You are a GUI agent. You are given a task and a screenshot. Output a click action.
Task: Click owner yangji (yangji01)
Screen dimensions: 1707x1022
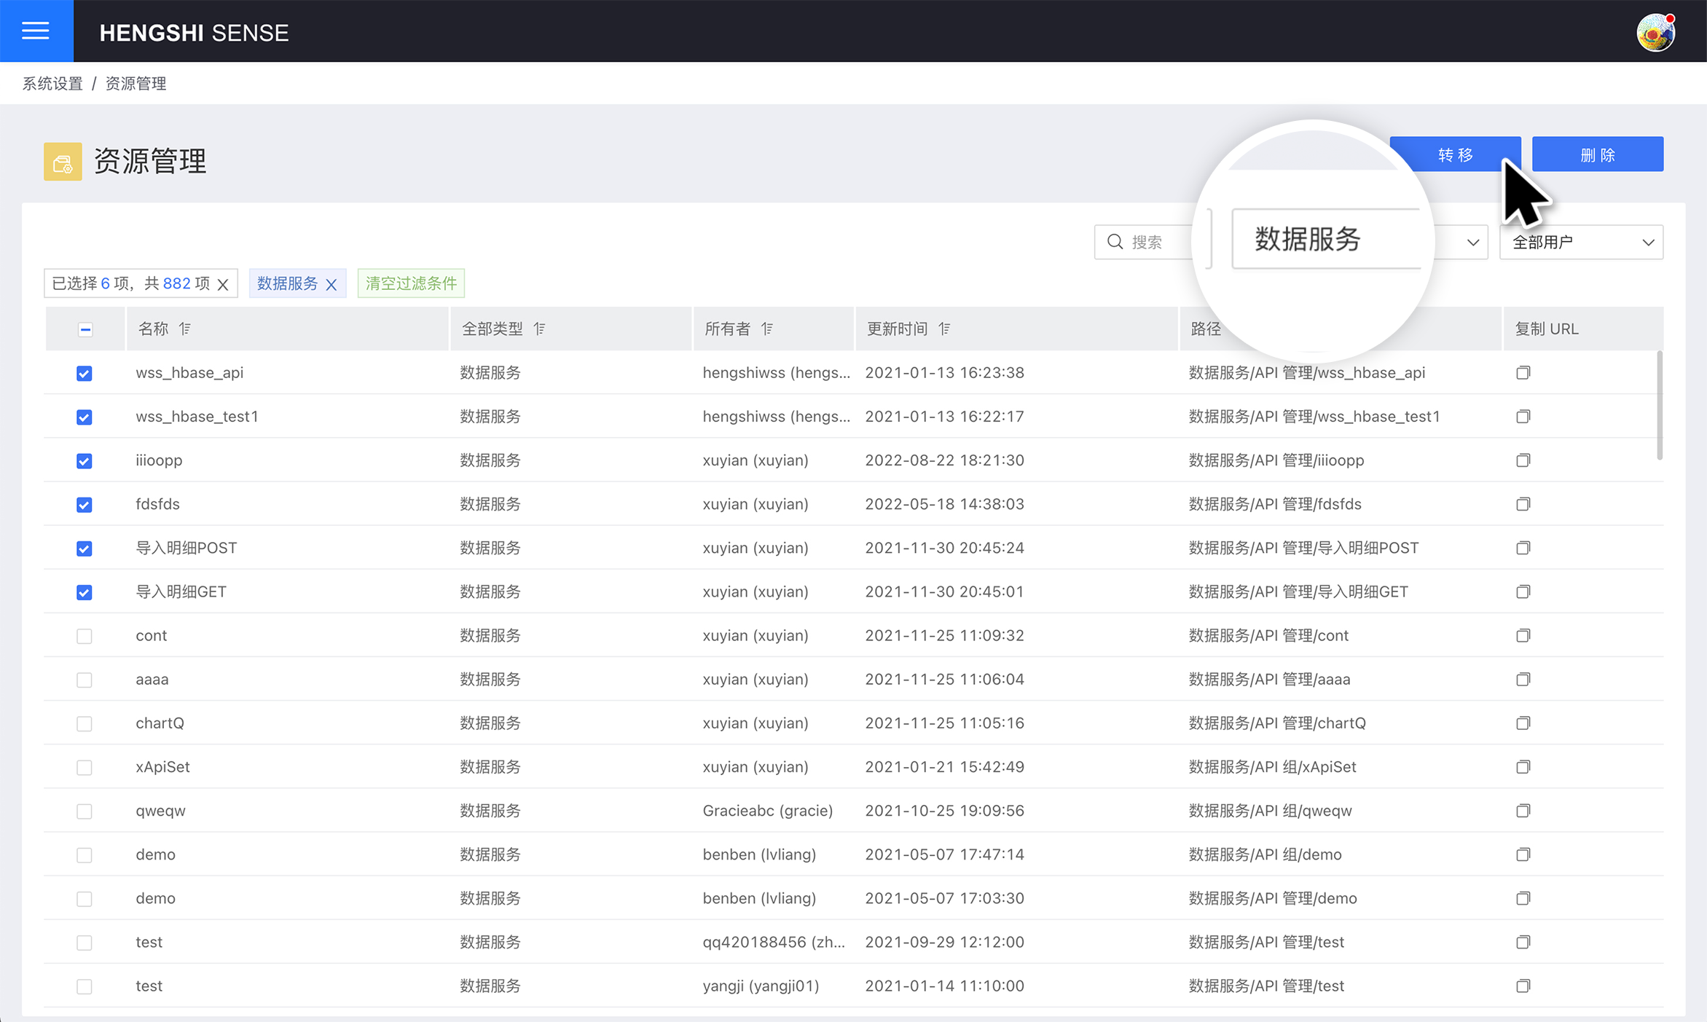point(761,986)
